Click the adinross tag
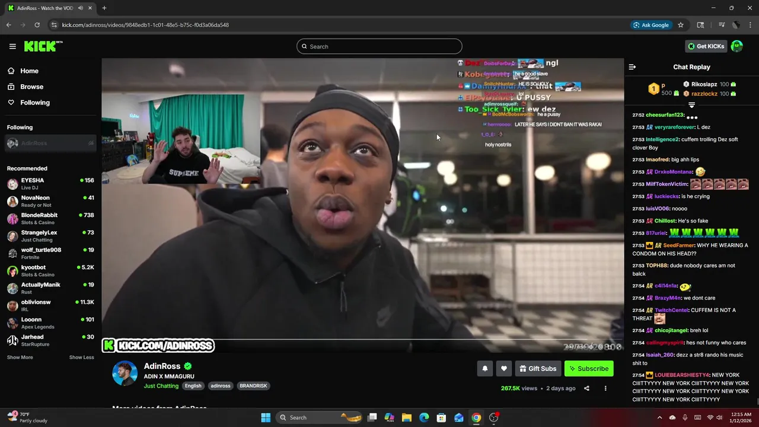This screenshot has height=427, width=759. (221, 385)
